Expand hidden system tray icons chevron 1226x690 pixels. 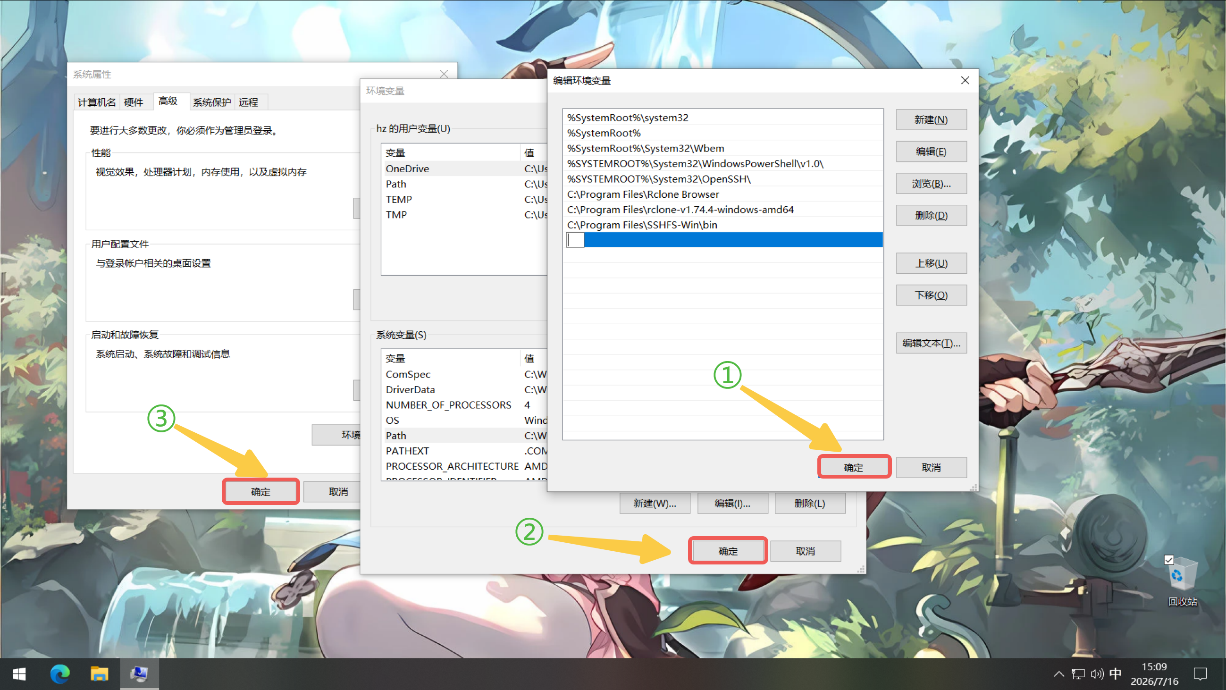1058,674
